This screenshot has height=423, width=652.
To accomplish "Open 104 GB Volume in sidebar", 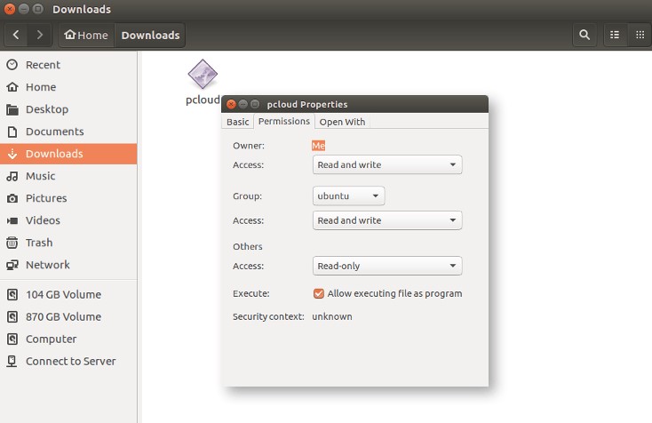I will [x=68, y=294].
